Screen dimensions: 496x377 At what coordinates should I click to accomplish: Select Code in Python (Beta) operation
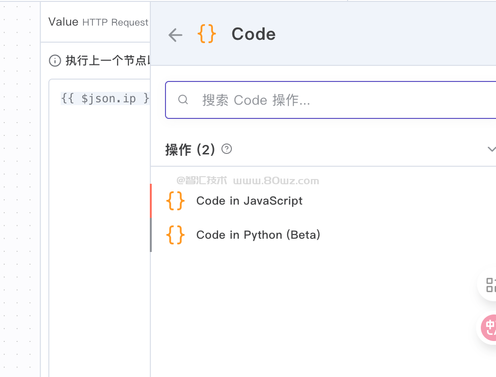click(x=258, y=235)
